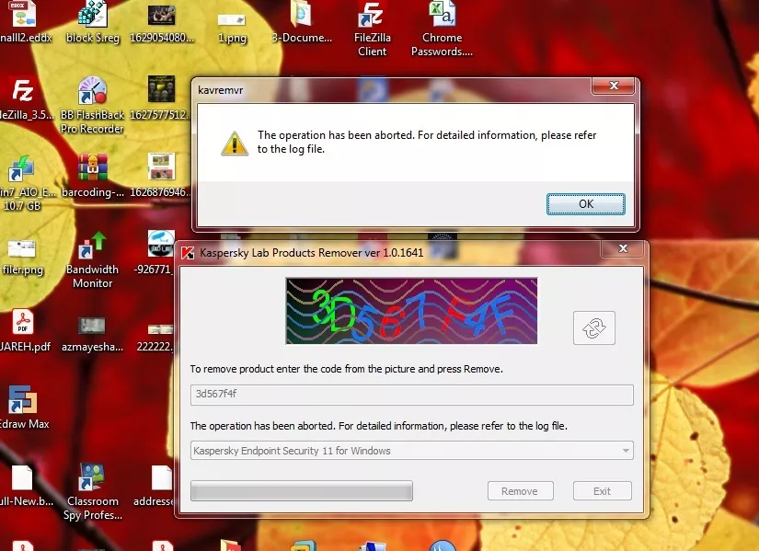Select the Edraw Max shortcut
The image size is (759, 551).
point(23,408)
